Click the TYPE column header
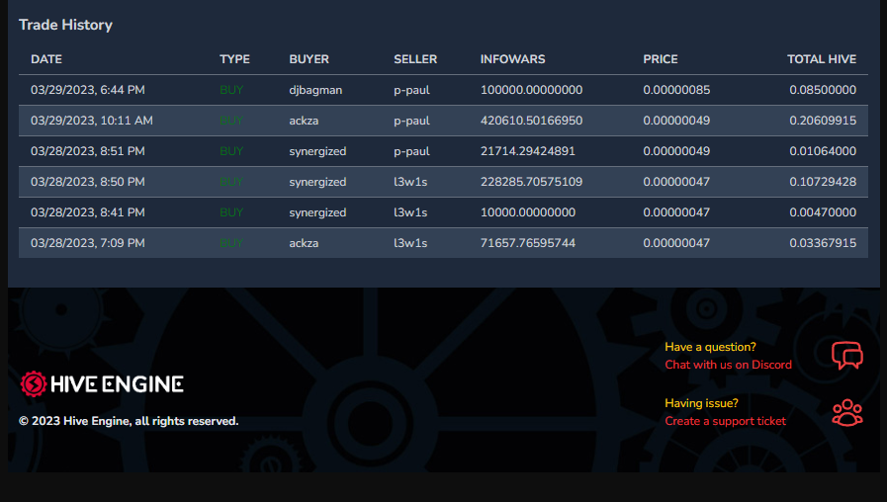The image size is (887, 502). point(234,59)
